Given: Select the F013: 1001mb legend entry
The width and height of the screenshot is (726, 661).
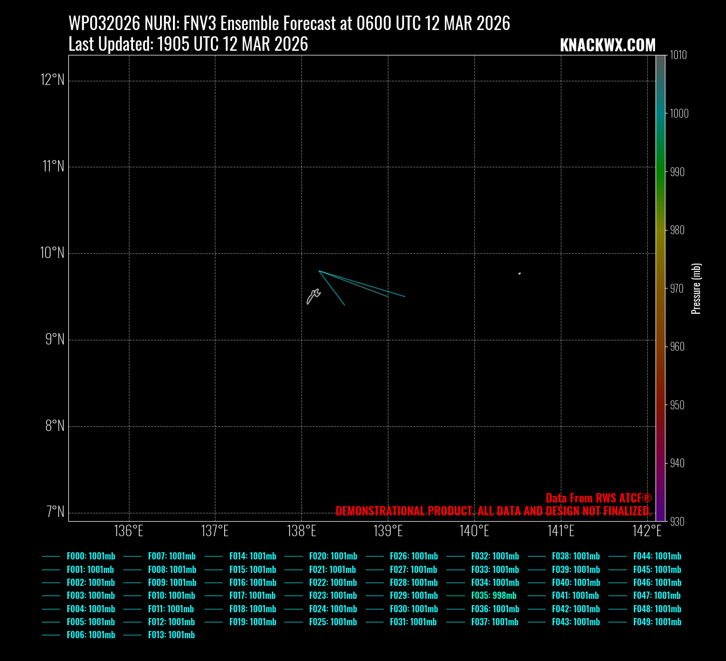Looking at the screenshot, I should [171, 635].
